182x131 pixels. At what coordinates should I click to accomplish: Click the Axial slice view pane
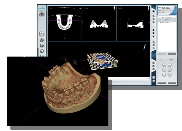click(64, 23)
